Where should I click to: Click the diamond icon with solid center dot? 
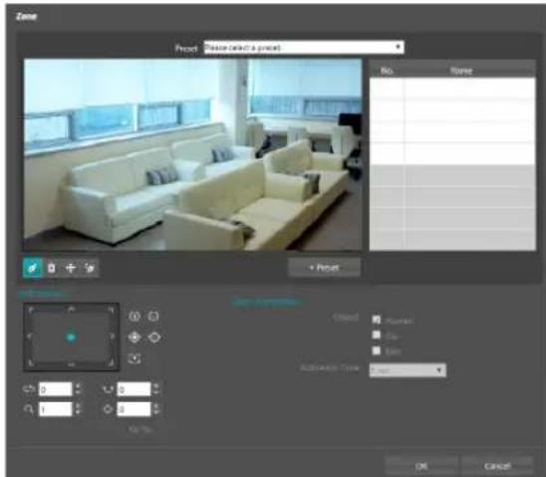pyautogui.click(x=135, y=338)
